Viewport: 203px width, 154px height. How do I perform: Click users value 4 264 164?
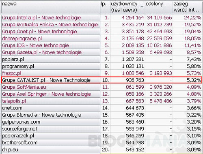click(x=133, y=18)
